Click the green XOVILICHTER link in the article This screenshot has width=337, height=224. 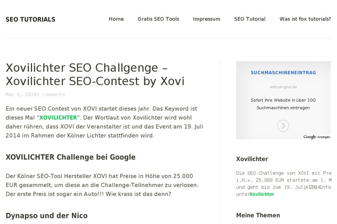(x=58, y=118)
